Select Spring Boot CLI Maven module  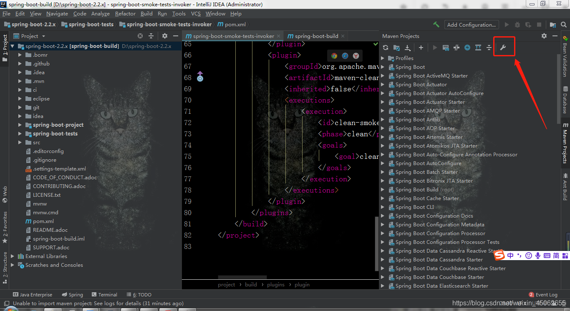(x=415, y=207)
